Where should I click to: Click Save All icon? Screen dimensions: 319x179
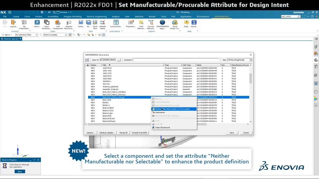[x=88, y=24]
